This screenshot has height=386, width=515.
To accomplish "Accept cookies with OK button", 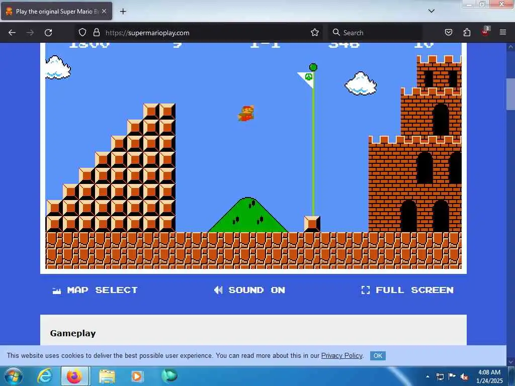I will 378,356.
